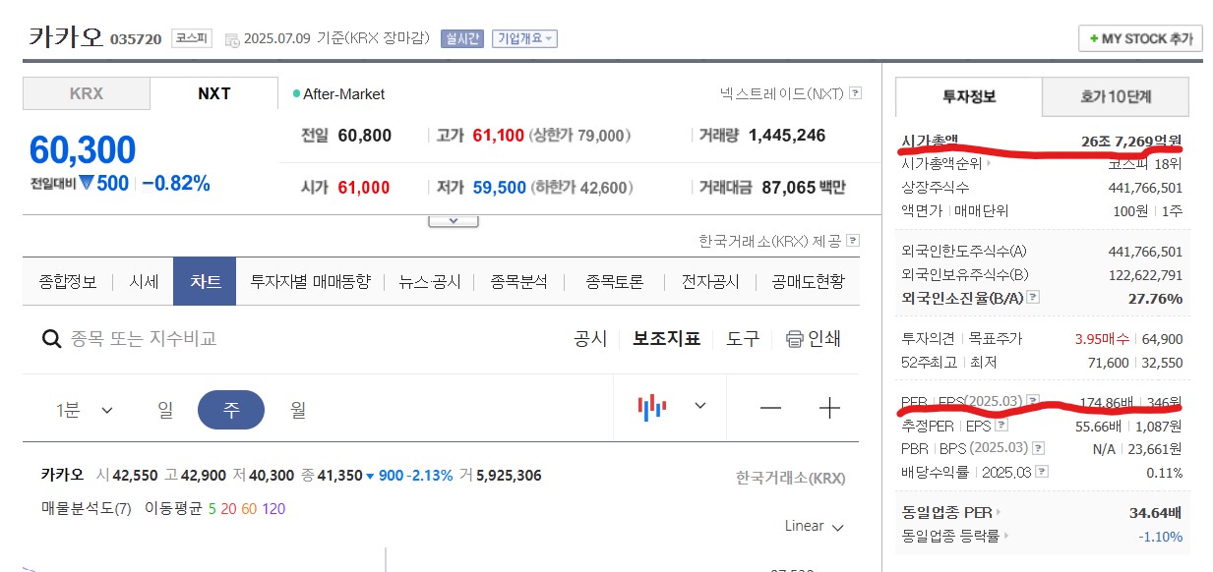Viewport: 1213px width, 572px height.
Task: Click 도구 chart option
Action: click(x=743, y=339)
